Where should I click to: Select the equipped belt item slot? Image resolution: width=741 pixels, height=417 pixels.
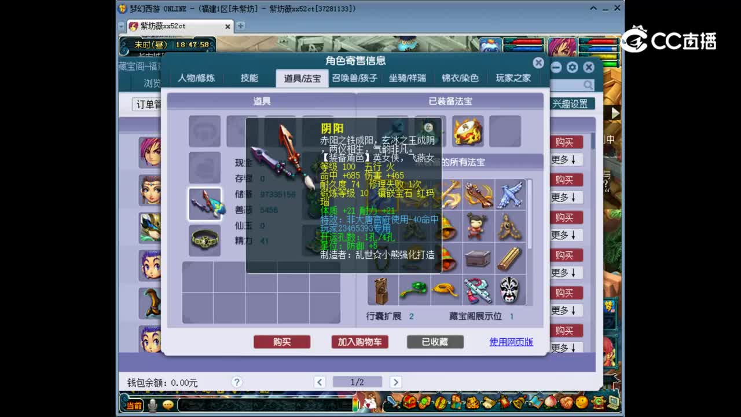click(204, 239)
